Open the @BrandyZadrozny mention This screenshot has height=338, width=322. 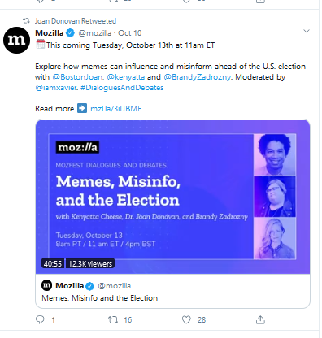pyautogui.click(x=198, y=77)
